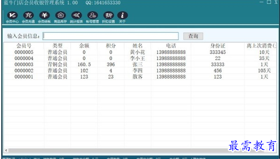Open the 关于 about info icon
Viewport: 280px width, 159px height.
click(x=122, y=17)
